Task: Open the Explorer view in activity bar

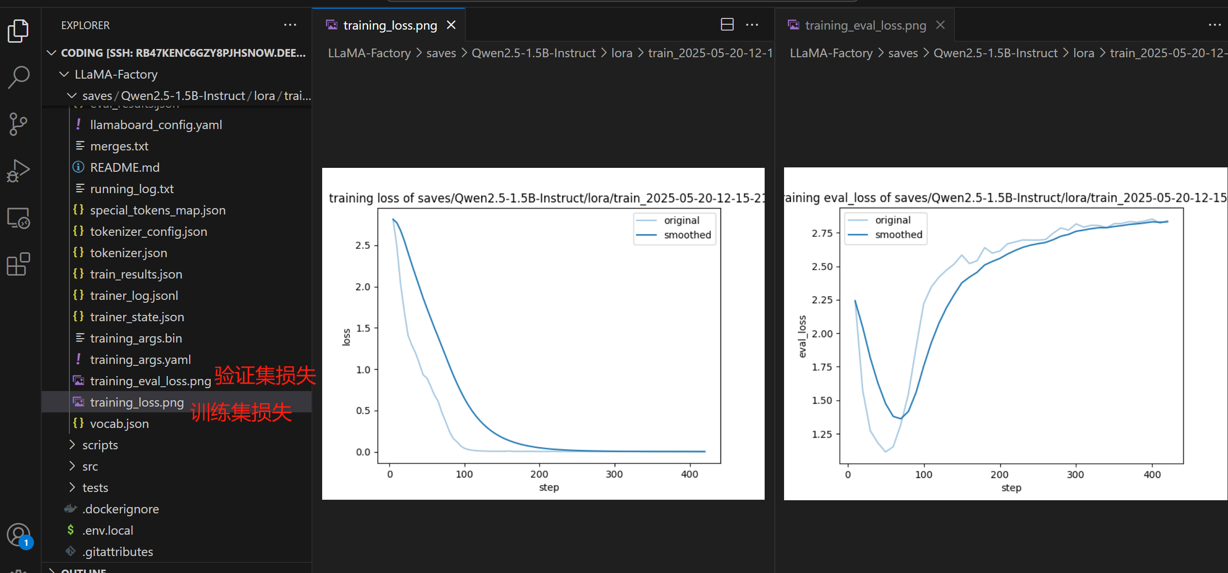Action: point(18,31)
